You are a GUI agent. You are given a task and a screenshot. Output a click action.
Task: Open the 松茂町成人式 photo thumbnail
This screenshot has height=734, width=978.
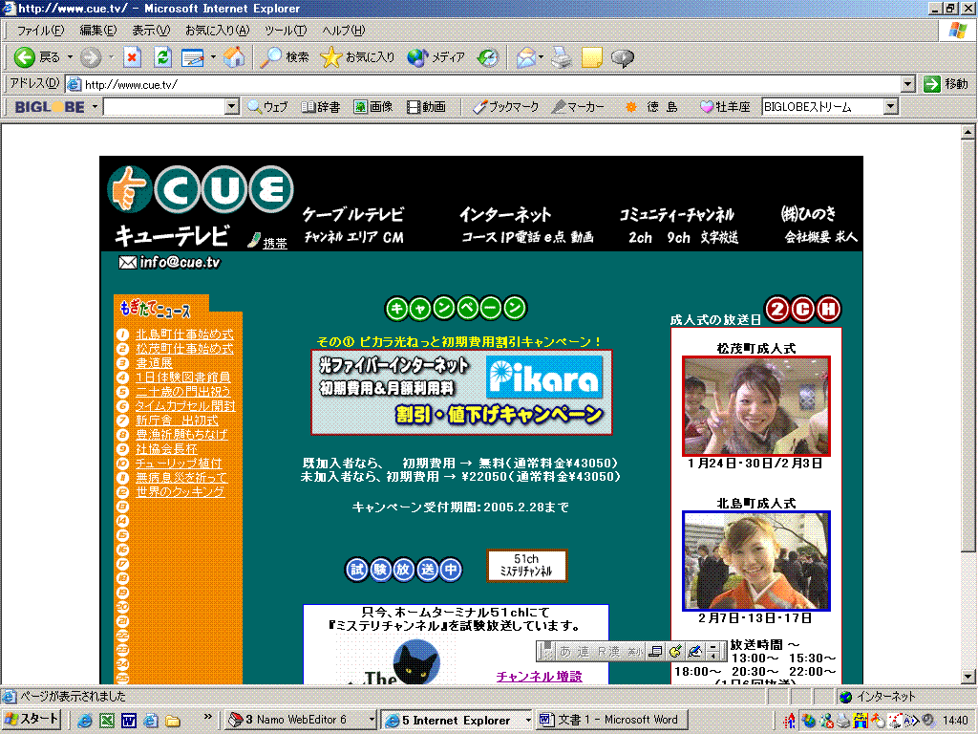(756, 405)
